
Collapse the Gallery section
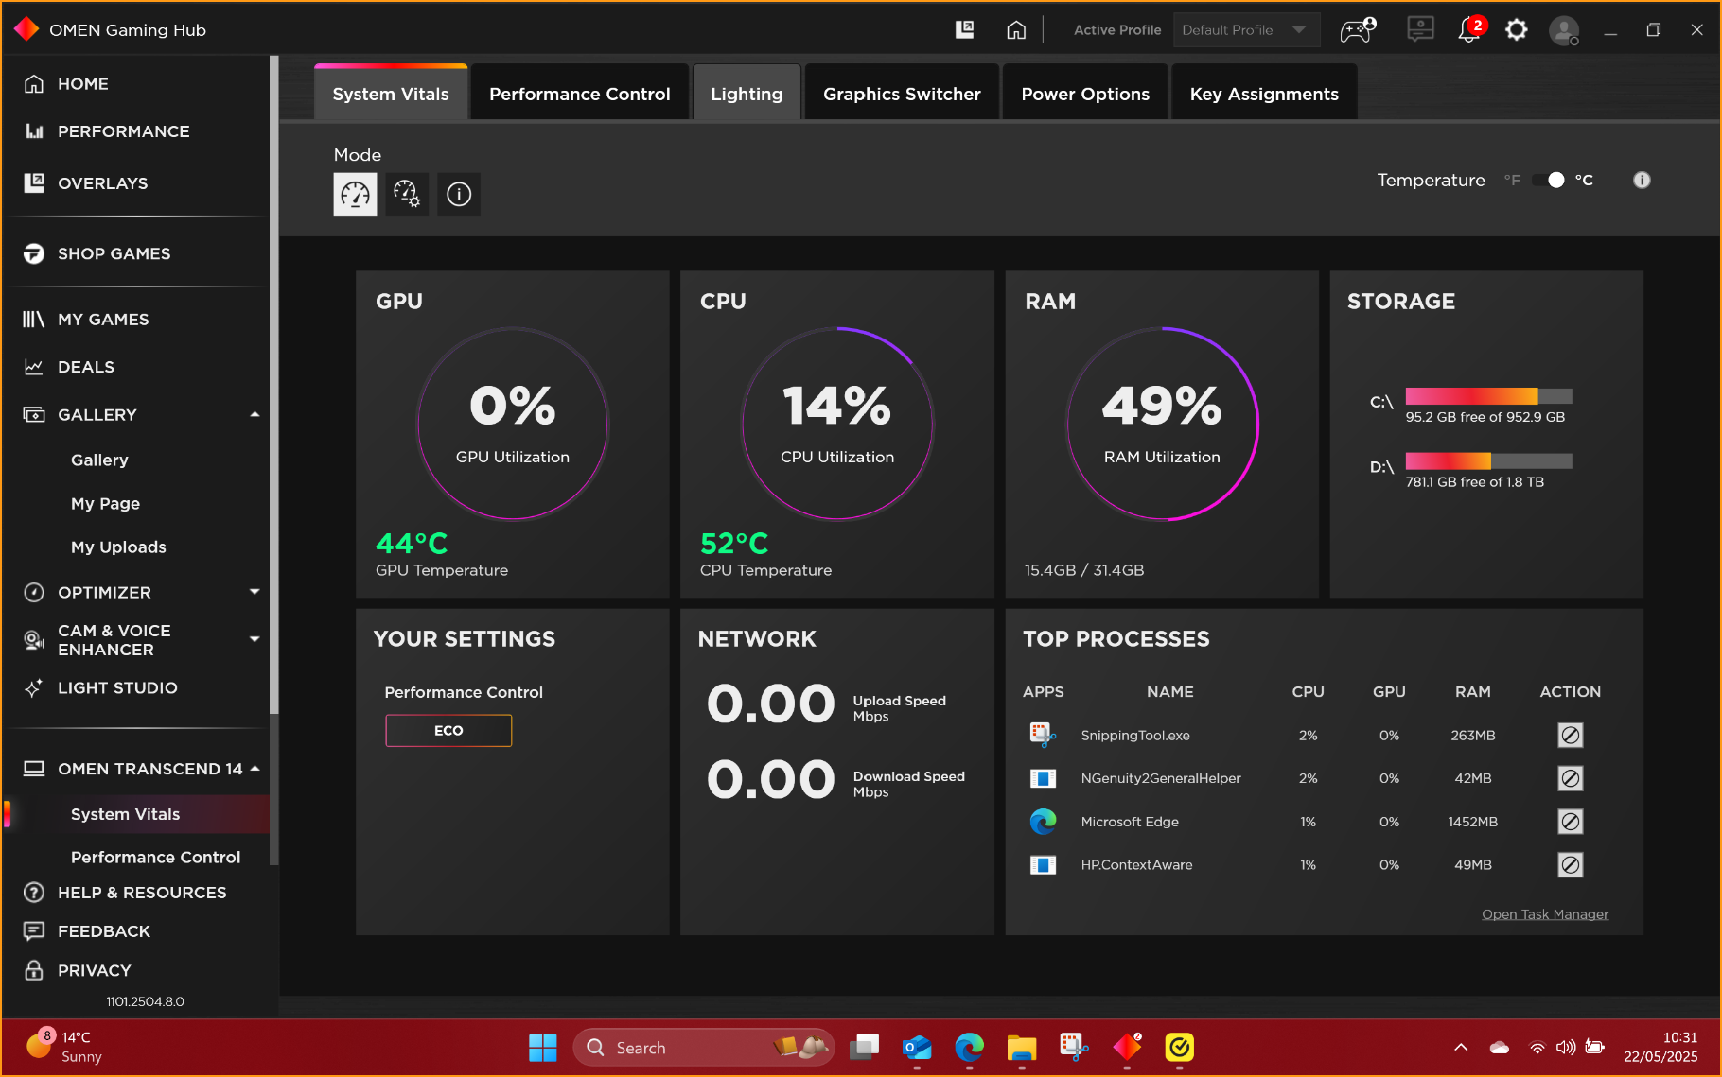pyautogui.click(x=254, y=414)
